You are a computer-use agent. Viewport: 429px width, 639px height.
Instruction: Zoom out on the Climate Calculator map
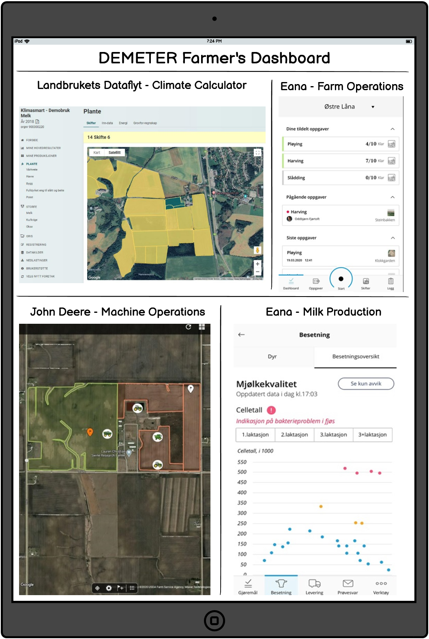pos(257,272)
